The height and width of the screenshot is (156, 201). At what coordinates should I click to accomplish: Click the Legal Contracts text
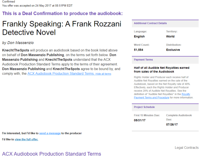coord(187,148)
